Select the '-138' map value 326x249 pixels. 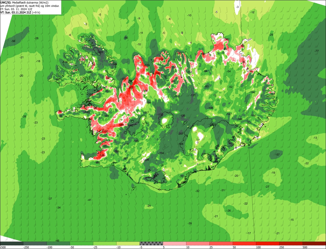coord(173,67)
